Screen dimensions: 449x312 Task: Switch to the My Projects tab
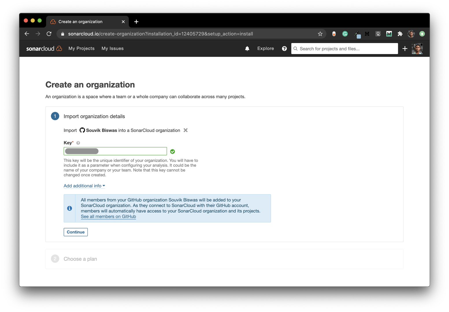click(81, 48)
